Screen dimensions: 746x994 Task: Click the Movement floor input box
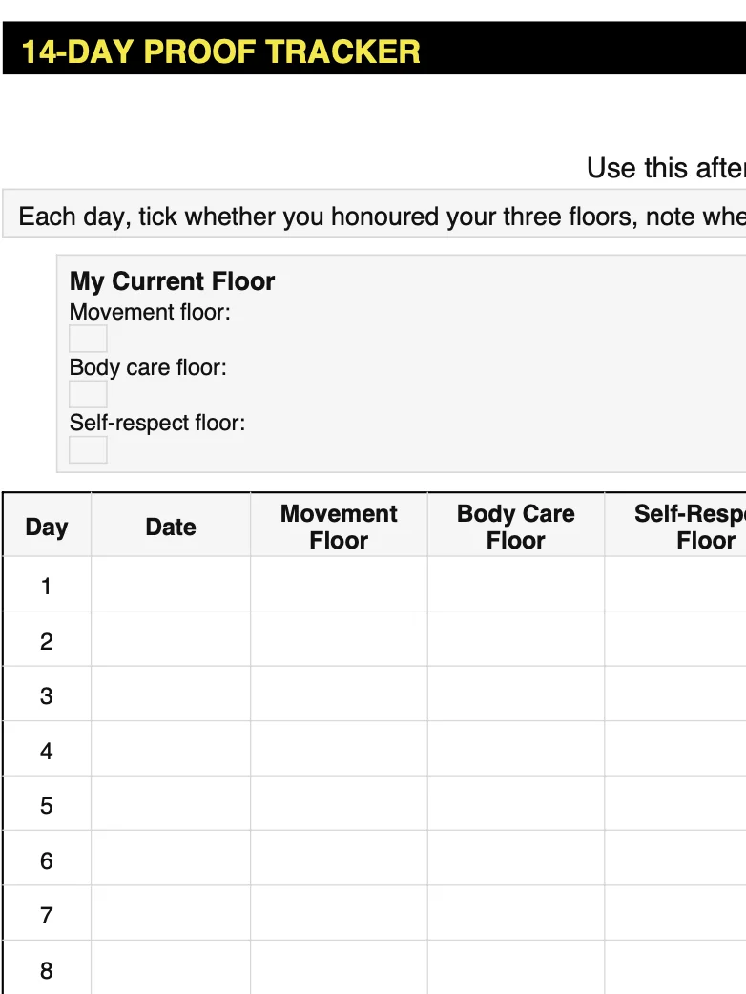point(88,339)
